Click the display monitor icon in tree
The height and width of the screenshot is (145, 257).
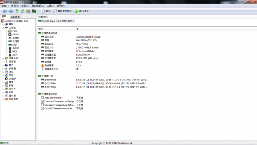pyautogui.click(x=6, y=65)
